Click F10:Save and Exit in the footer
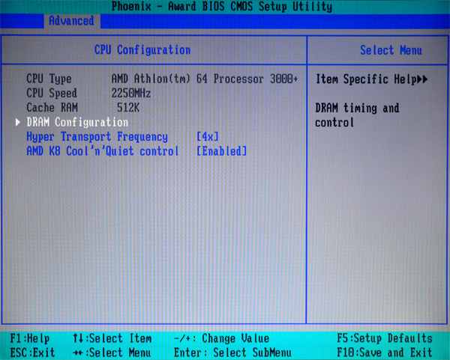This screenshot has width=450, height=360. click(385, 353)
